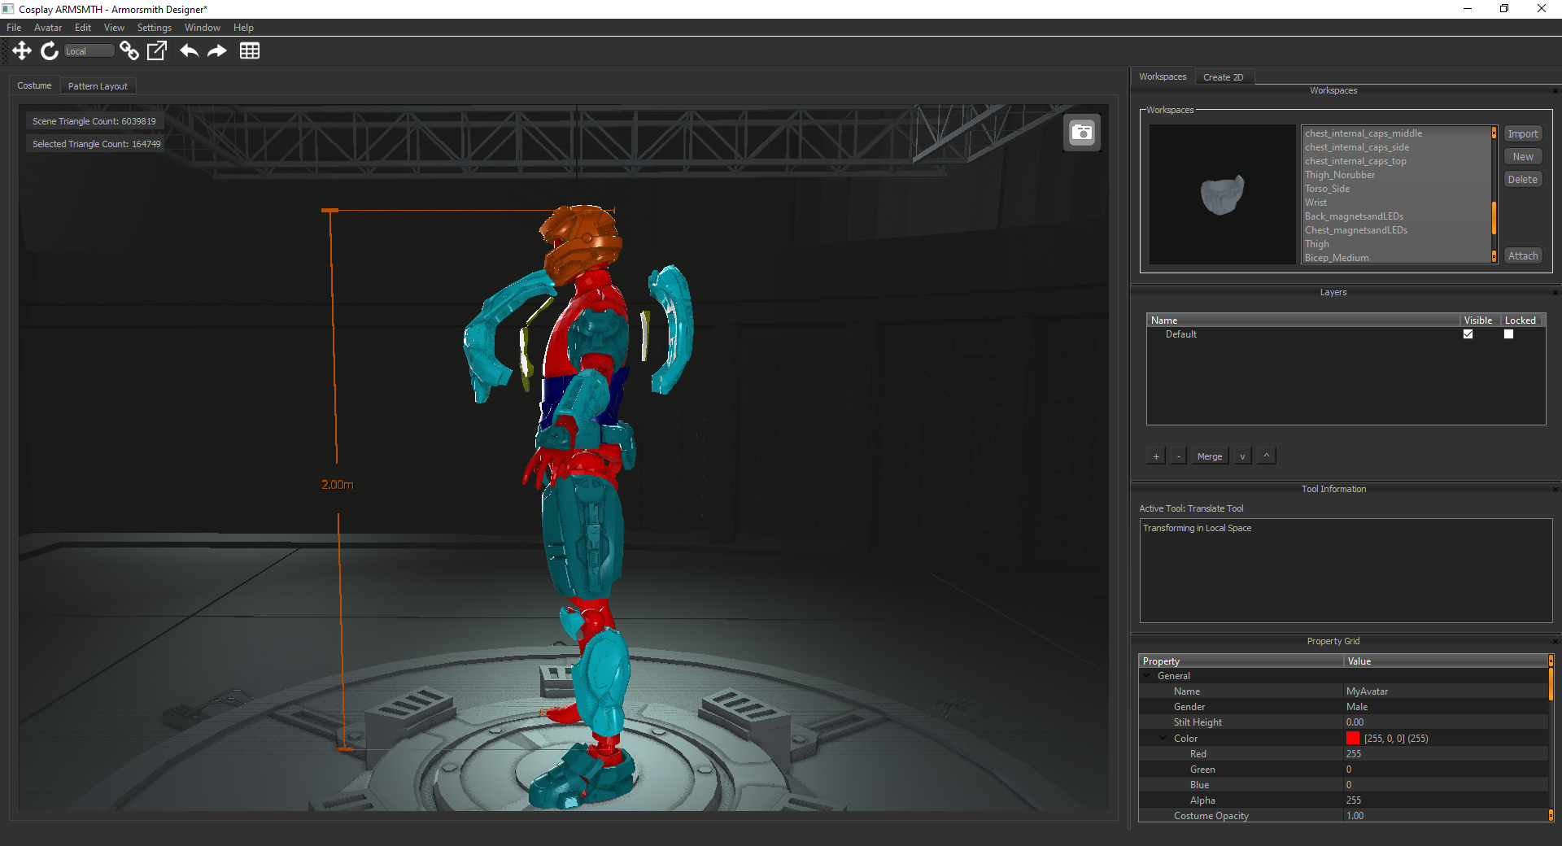The height and width of the screenshot is (846, 1562).
Task: Click the chain link tool icon
Action: point(129,51)
